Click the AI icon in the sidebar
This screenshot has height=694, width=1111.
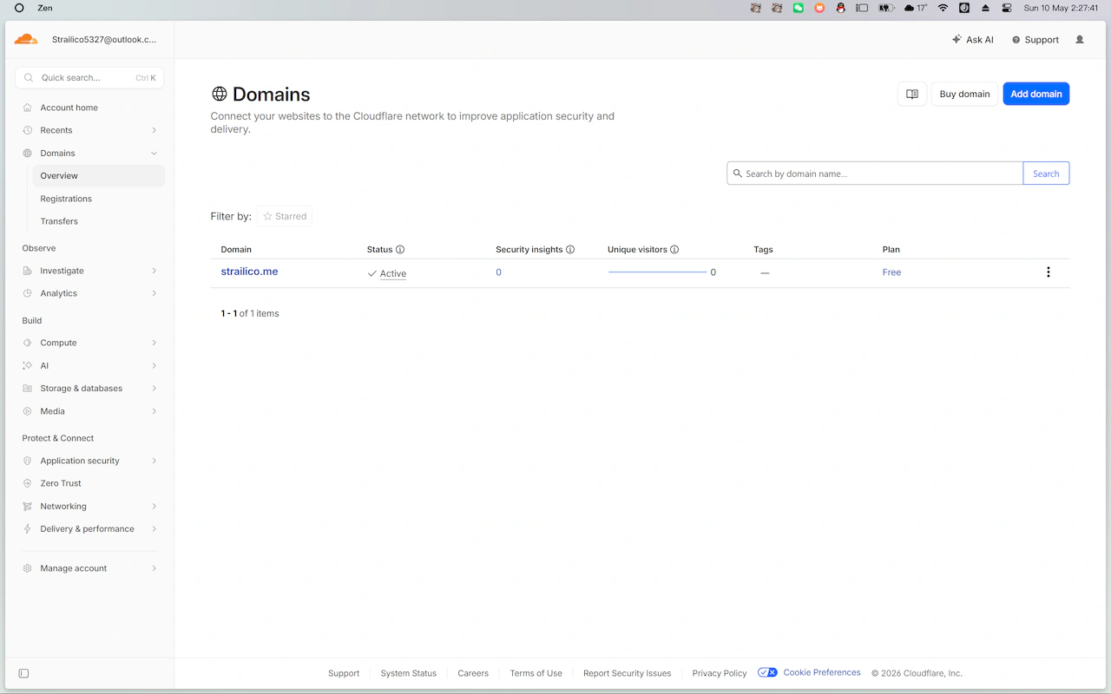tap(28, 365)
